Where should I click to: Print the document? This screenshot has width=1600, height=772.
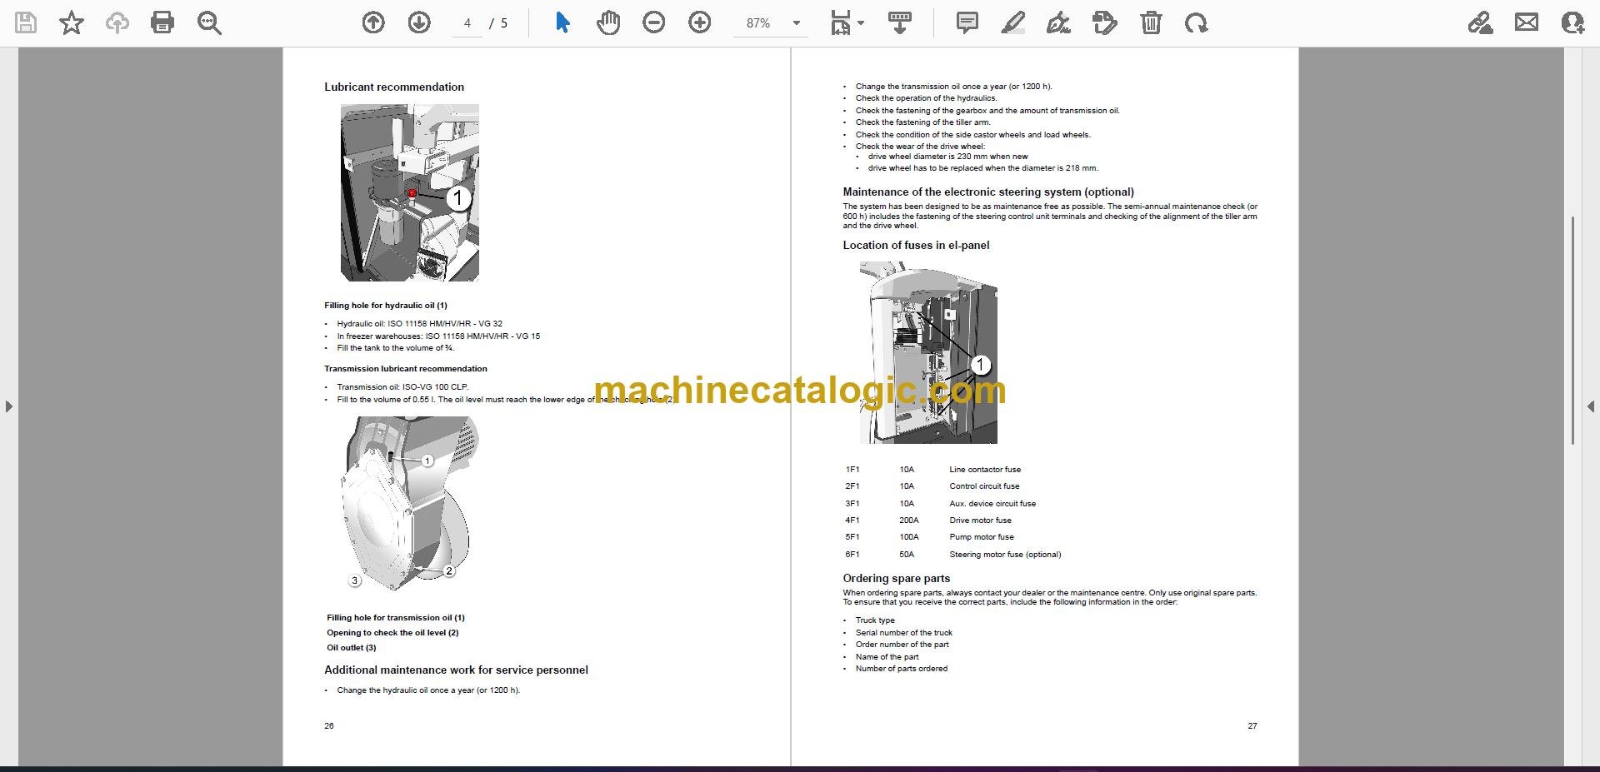pyautogui.click(x=162, y=22)
